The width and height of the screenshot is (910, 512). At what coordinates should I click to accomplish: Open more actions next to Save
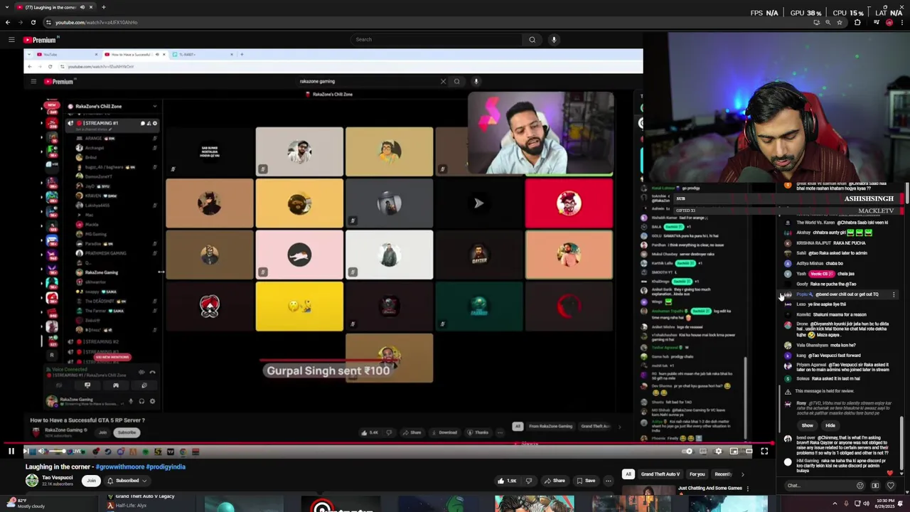tap(608, 481)
